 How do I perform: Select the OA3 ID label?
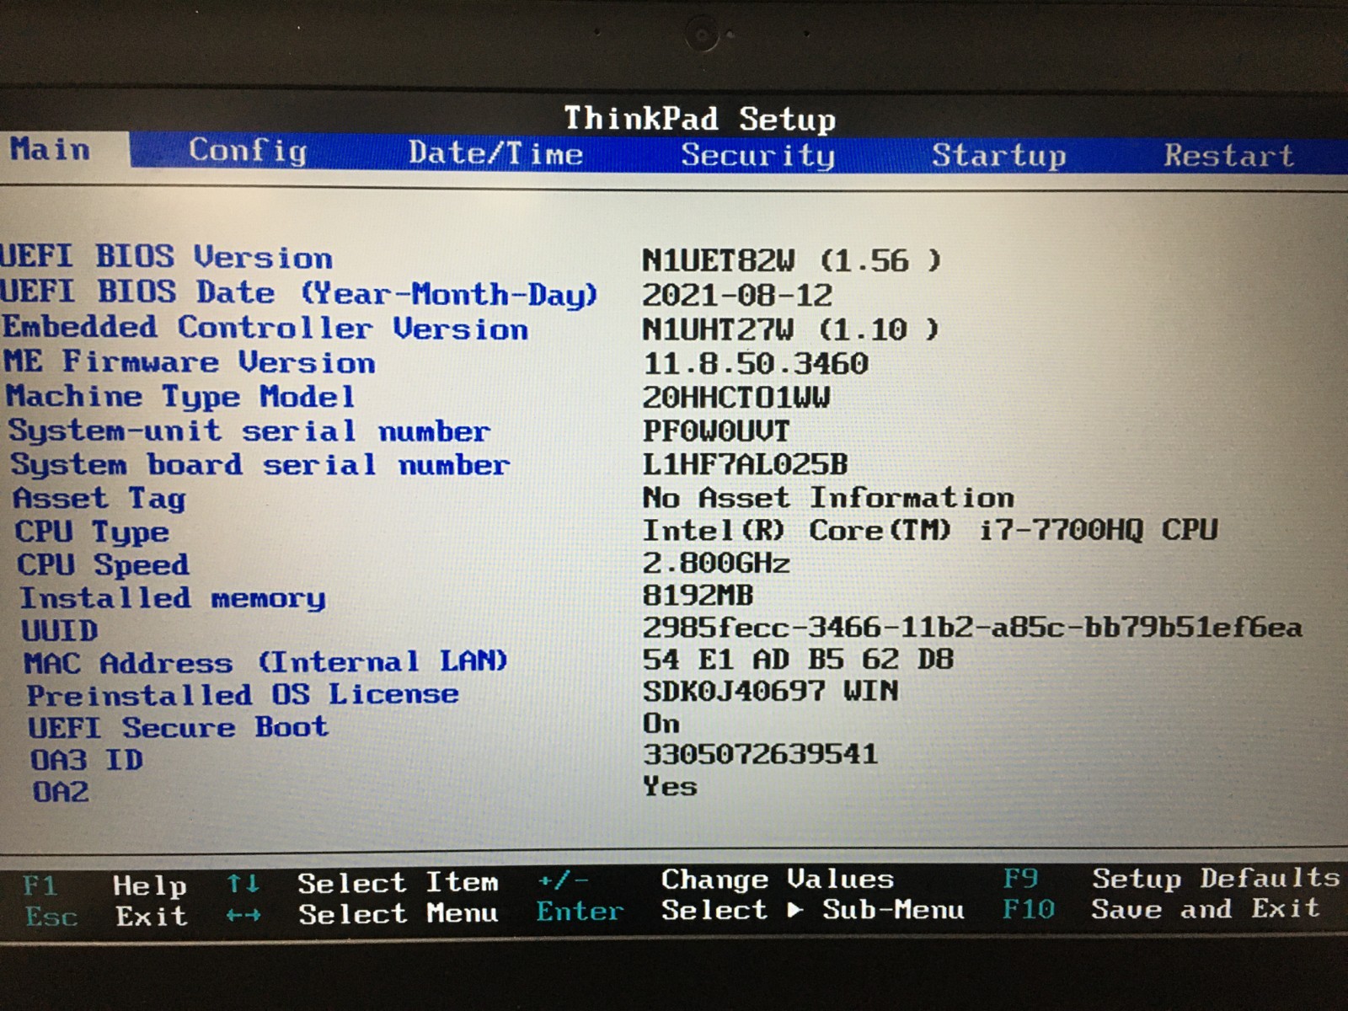pyautogui.click(x=87, y=760)
